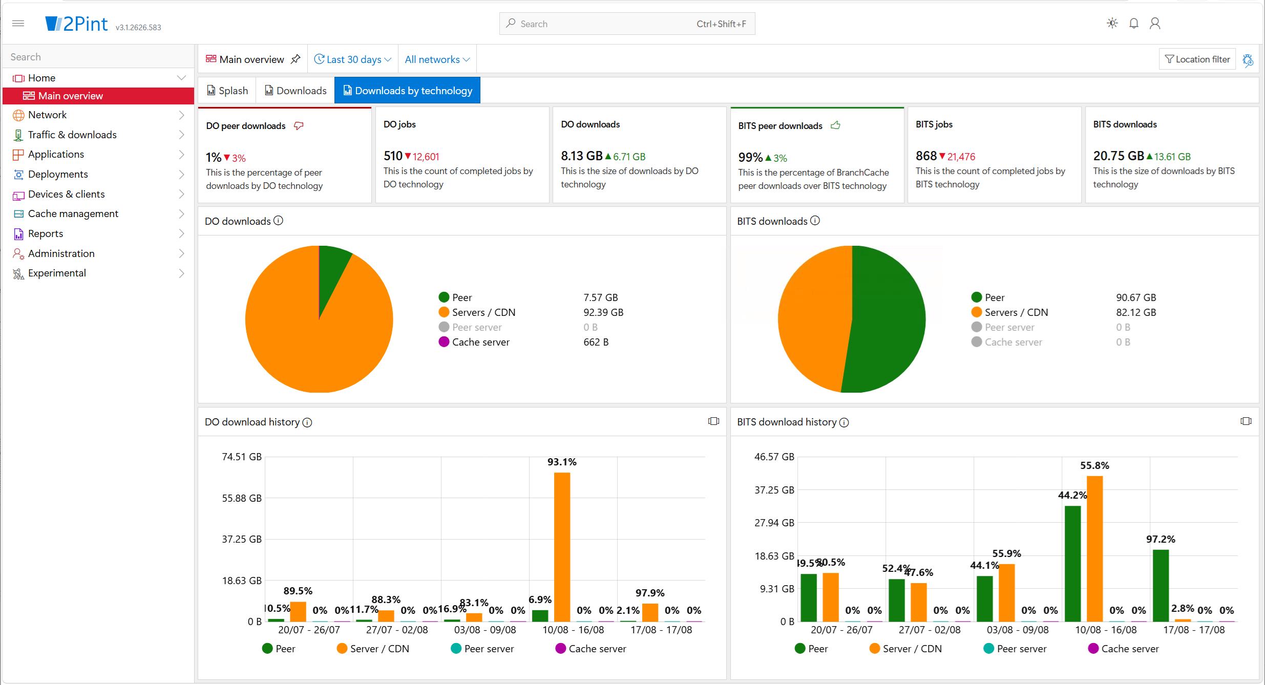The image size is (1265, 685).
Task: Click the DO peer downloads thumbs-down icon
Action: [299, 125]
